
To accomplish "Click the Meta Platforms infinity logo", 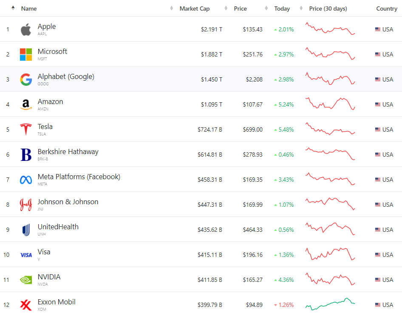I will point(26,180).
